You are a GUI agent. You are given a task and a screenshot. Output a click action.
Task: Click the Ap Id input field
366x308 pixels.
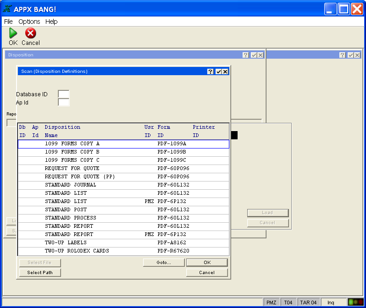(x=63, y=102)
